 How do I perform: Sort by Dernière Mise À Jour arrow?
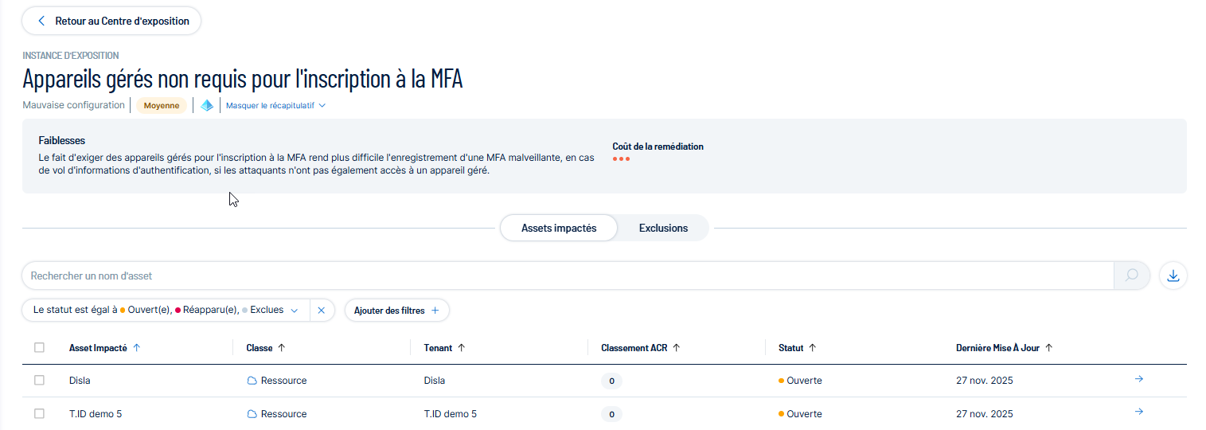point(1048,348)
